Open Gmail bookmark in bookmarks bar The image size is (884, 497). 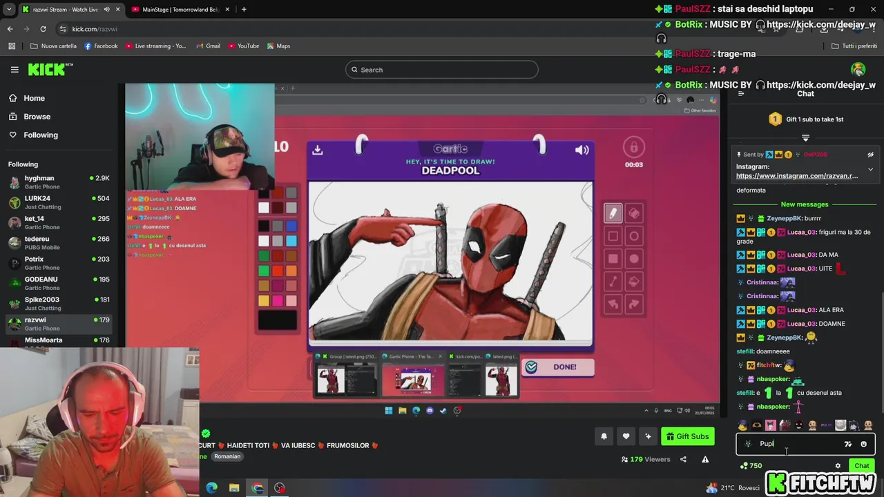tap(209, 46)
